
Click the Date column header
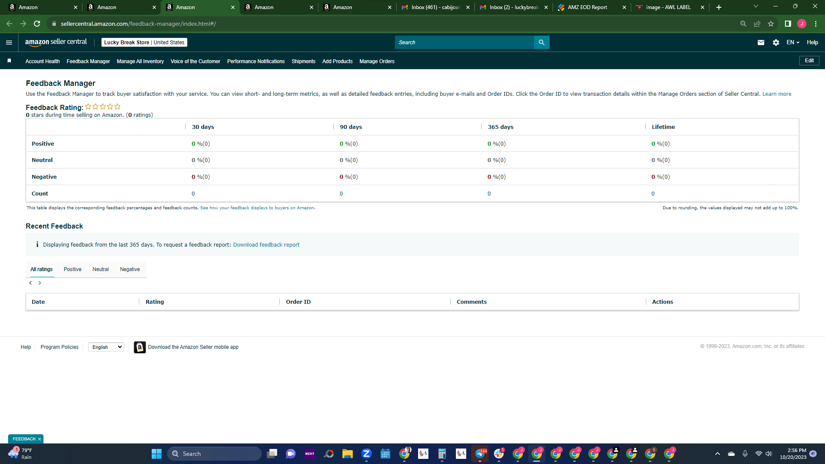tap(38, 302)
